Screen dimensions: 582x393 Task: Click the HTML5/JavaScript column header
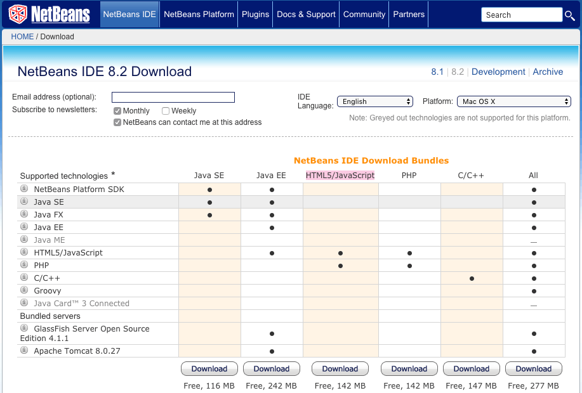(x=340, y=176)
